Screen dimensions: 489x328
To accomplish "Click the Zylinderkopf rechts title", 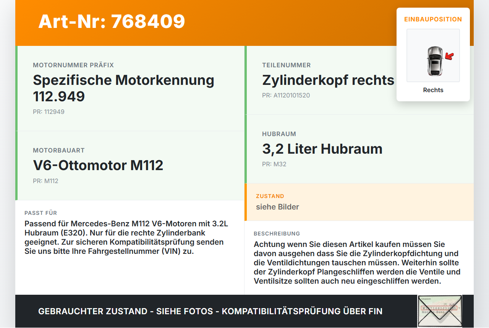I will (x=328, y=80).
